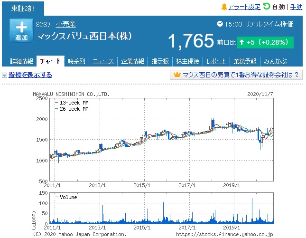The width and height of the screenshot is (306, 238).
Task: Click the stock price 1,765
Action: click(191, 41)
